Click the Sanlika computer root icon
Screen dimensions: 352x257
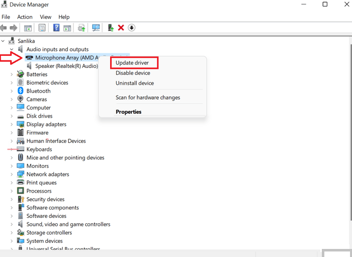(x=12, y=41)
